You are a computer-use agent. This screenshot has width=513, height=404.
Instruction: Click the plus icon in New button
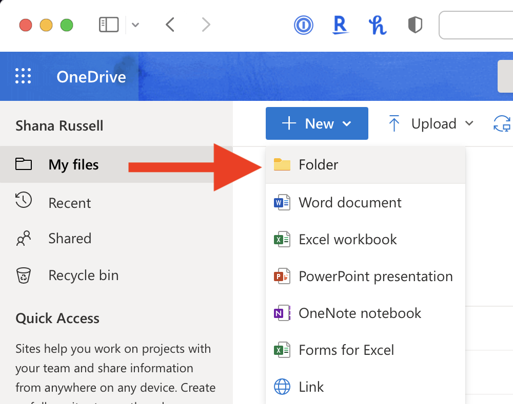pyautogui.click(x=289, y=123)
